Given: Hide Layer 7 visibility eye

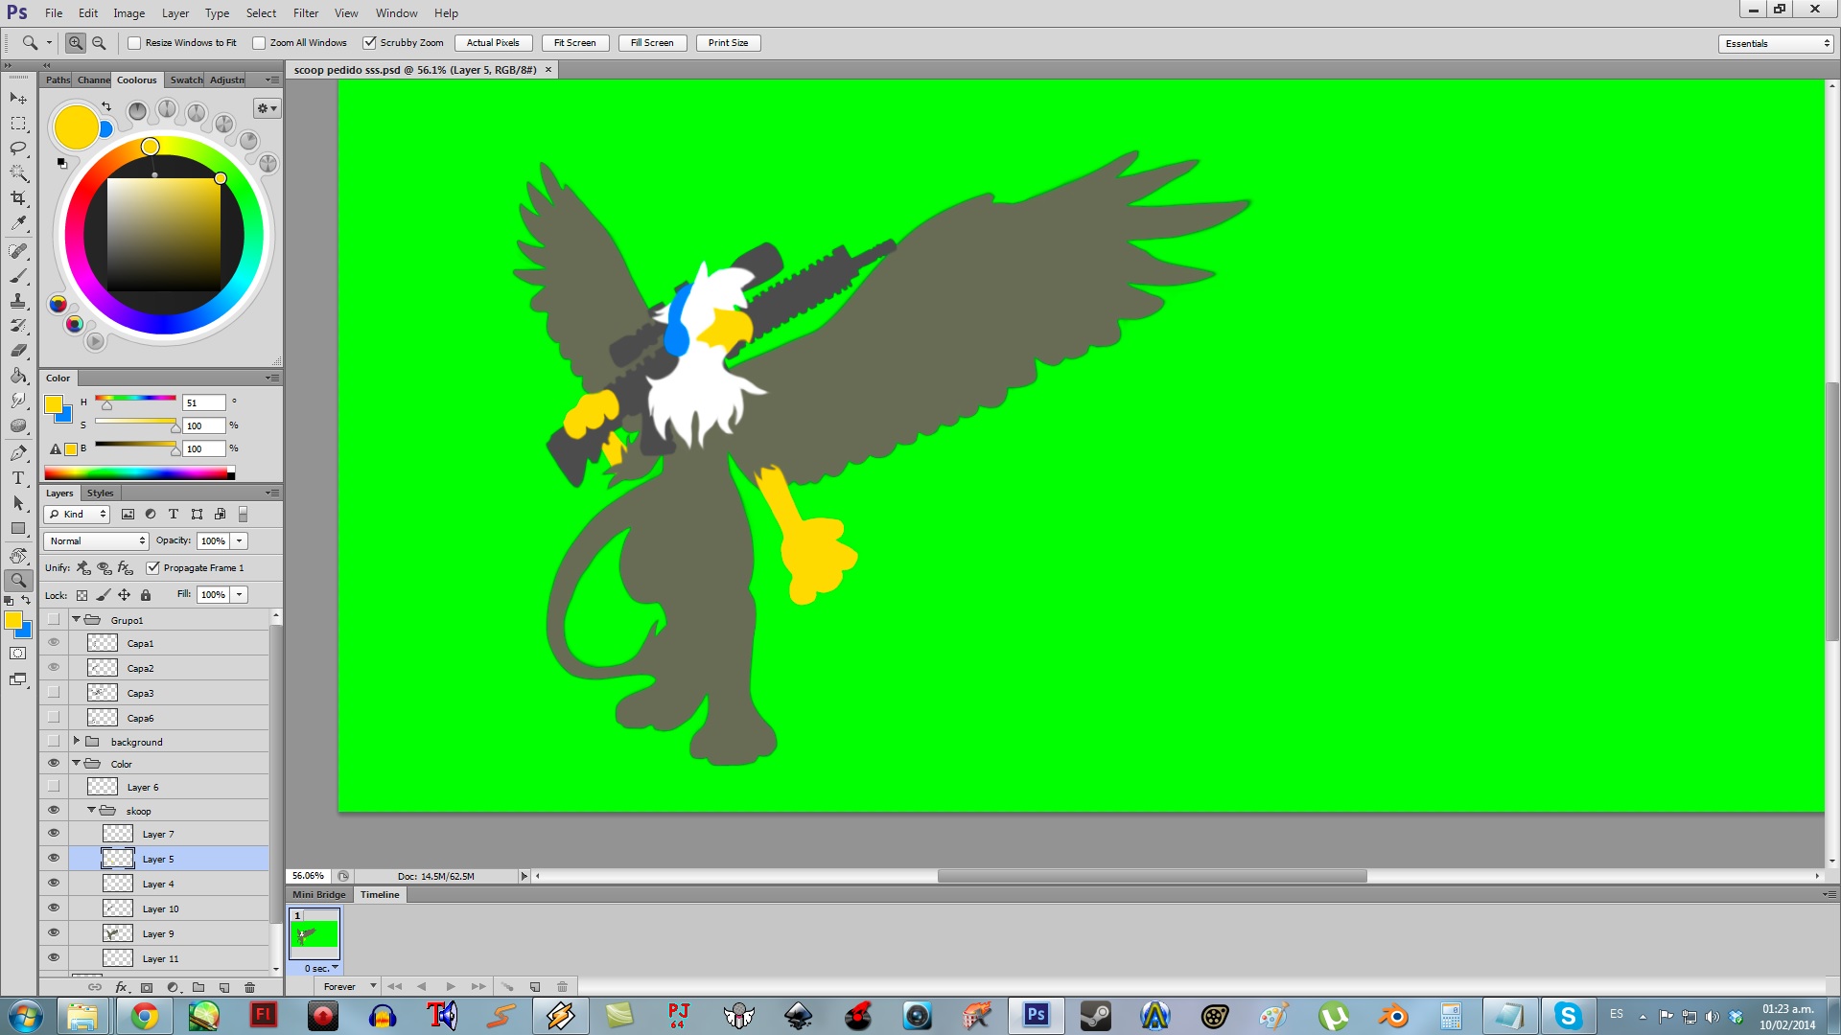Looking at the screenshot, I should tap(54, 834).
